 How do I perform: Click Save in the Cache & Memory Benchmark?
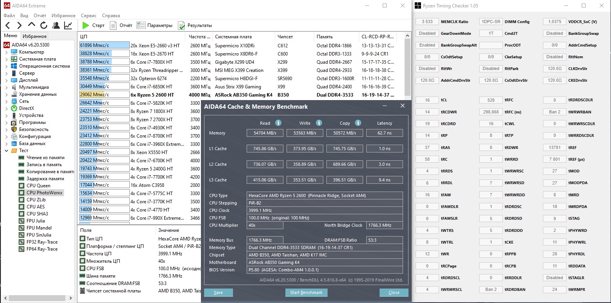218,292
